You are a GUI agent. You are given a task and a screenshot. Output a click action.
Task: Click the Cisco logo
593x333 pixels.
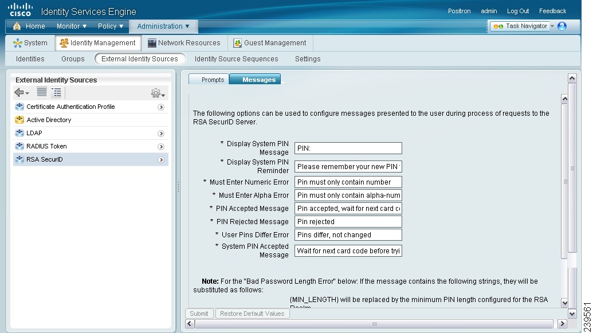point(21,10)
